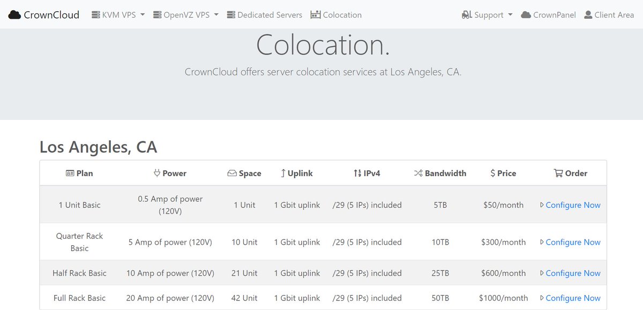Click the Power column header text

[175, 173]
